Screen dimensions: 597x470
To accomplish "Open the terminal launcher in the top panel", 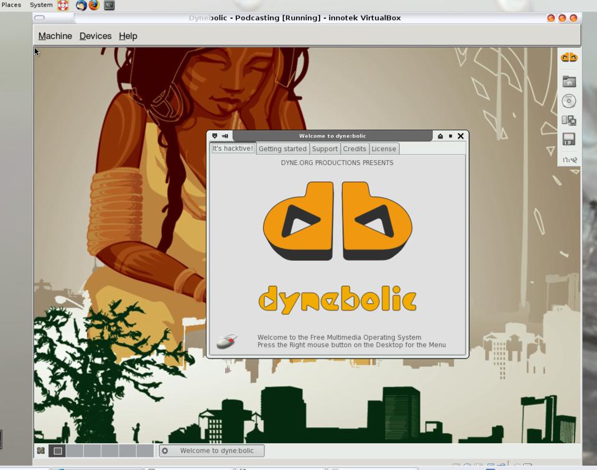I will click(x=109, y=5).
